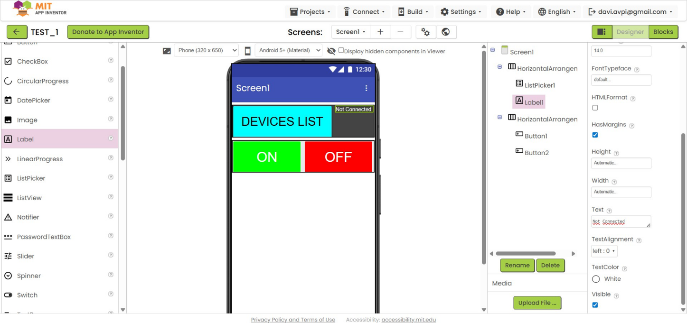
Task: Open the Connect menu
Action: (x=364, y=12)
